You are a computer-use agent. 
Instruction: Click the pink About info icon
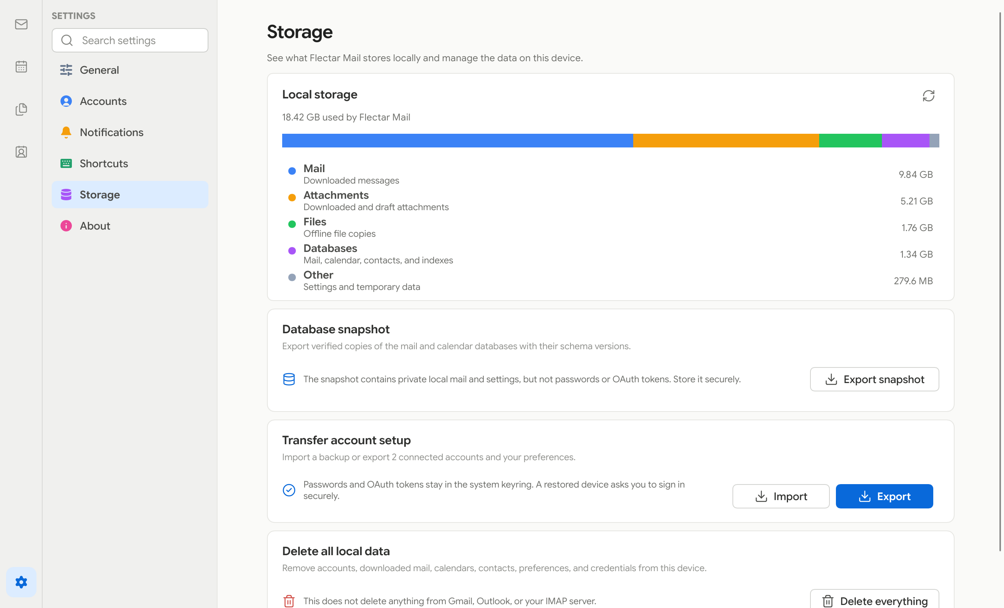pos(66,226)
